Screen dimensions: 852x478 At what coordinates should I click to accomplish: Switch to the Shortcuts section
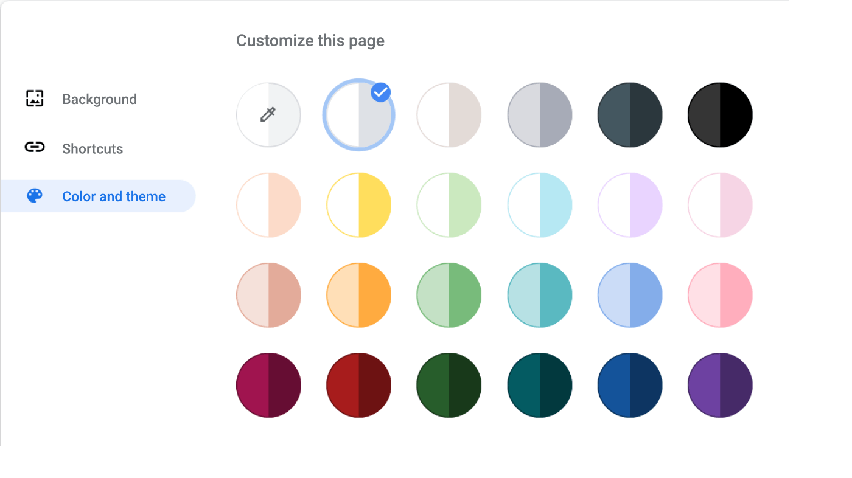coord(93,148)
